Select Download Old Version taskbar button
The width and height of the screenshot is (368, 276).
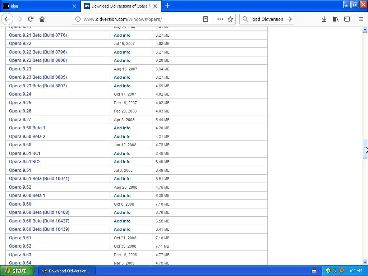[x=66, y=271]
